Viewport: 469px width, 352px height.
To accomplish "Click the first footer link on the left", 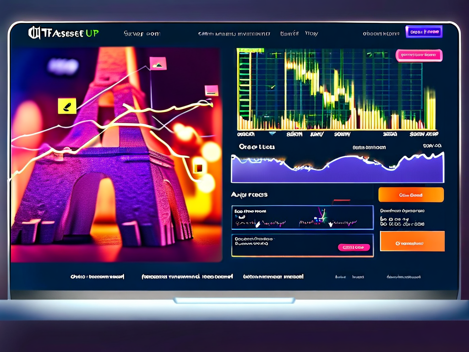I will click(x=97, y=276).
